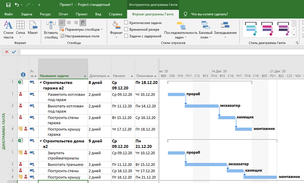The height and width of the screenshot is (183, 304).
Task: Select task Разметить котлован под гараж
Action: coord(66,97)
